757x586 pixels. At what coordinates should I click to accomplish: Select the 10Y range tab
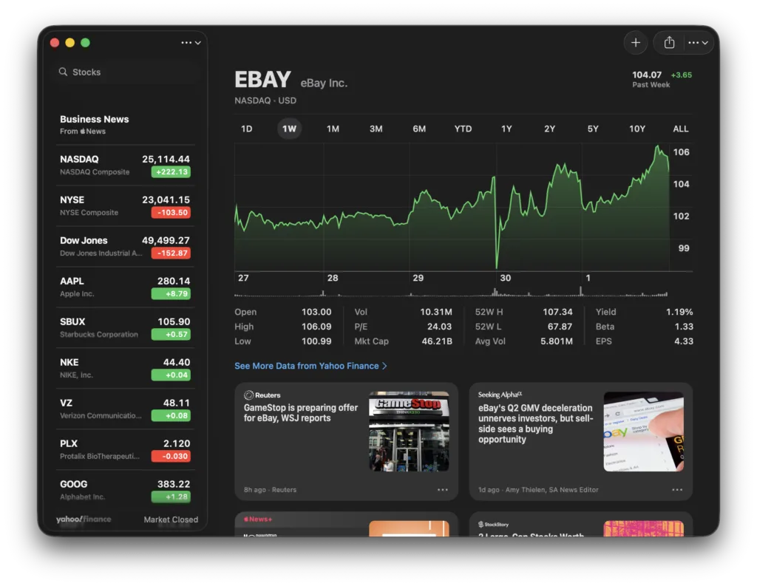(x=637, y=129)
